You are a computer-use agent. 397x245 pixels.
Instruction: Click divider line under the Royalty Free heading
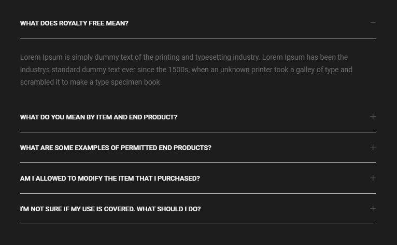(198, 38)
